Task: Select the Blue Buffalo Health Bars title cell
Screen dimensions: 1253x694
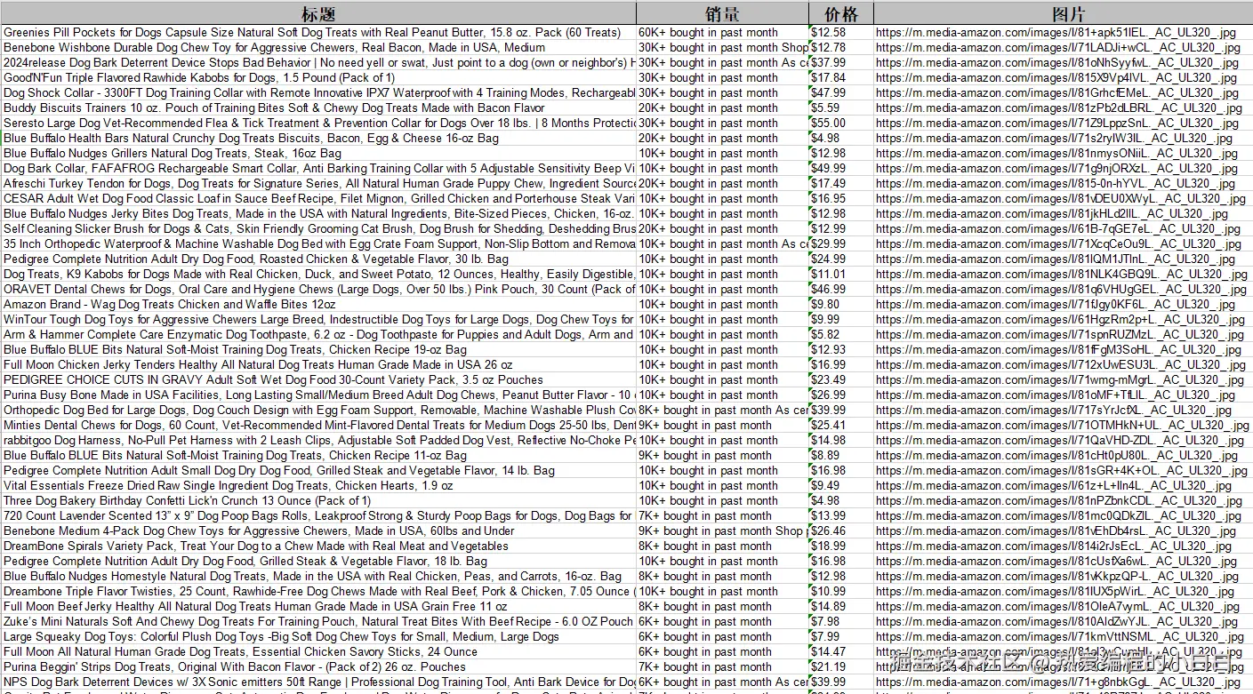Action: click(x=318, y=139)
